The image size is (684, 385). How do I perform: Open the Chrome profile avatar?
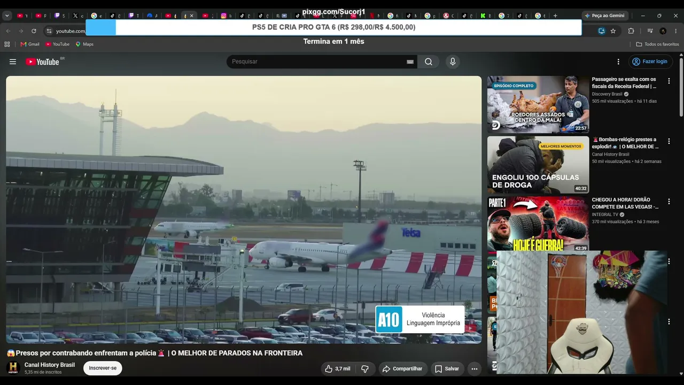pyautogui.click(x=663, y=31)
